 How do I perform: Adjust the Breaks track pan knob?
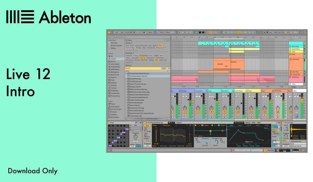185,108
